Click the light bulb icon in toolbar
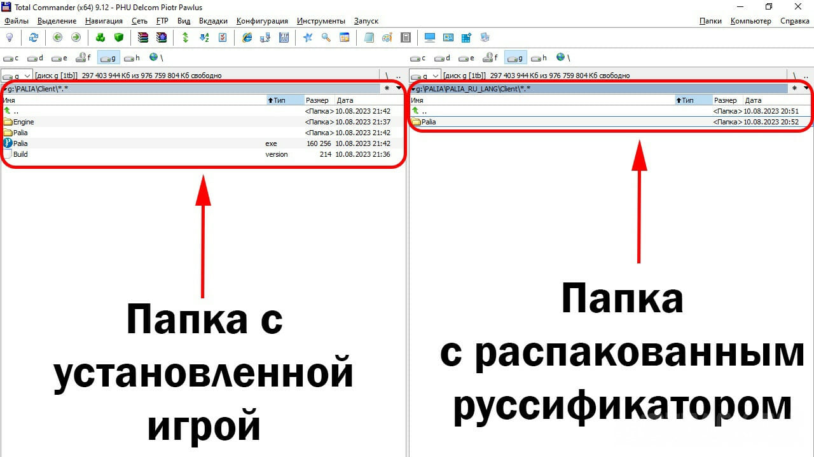The width and height of the screenshot is (814, 457). 9,37
